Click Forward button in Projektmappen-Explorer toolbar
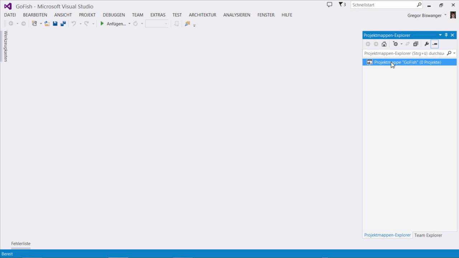 (x=376, y=44)
